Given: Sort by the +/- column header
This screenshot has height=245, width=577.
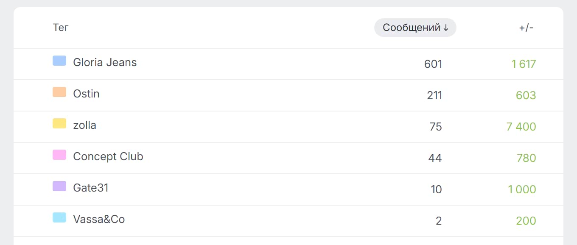Looking at the screenshot, I should pyautogui.click(x=526, y=28).
